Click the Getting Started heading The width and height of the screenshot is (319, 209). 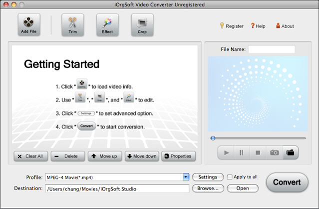(x=61, y=64)
